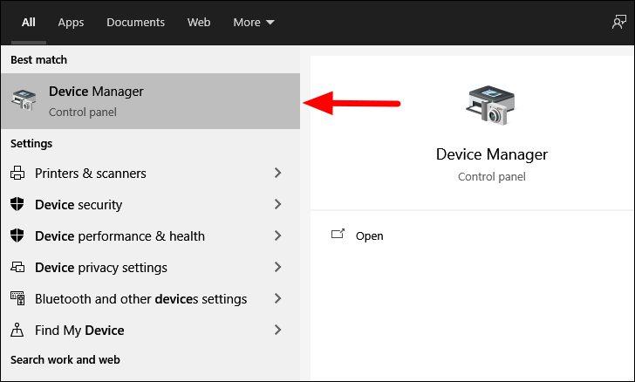Click the Device Manager icon in best match
This screenshot has width=635, height=382.
24,100
